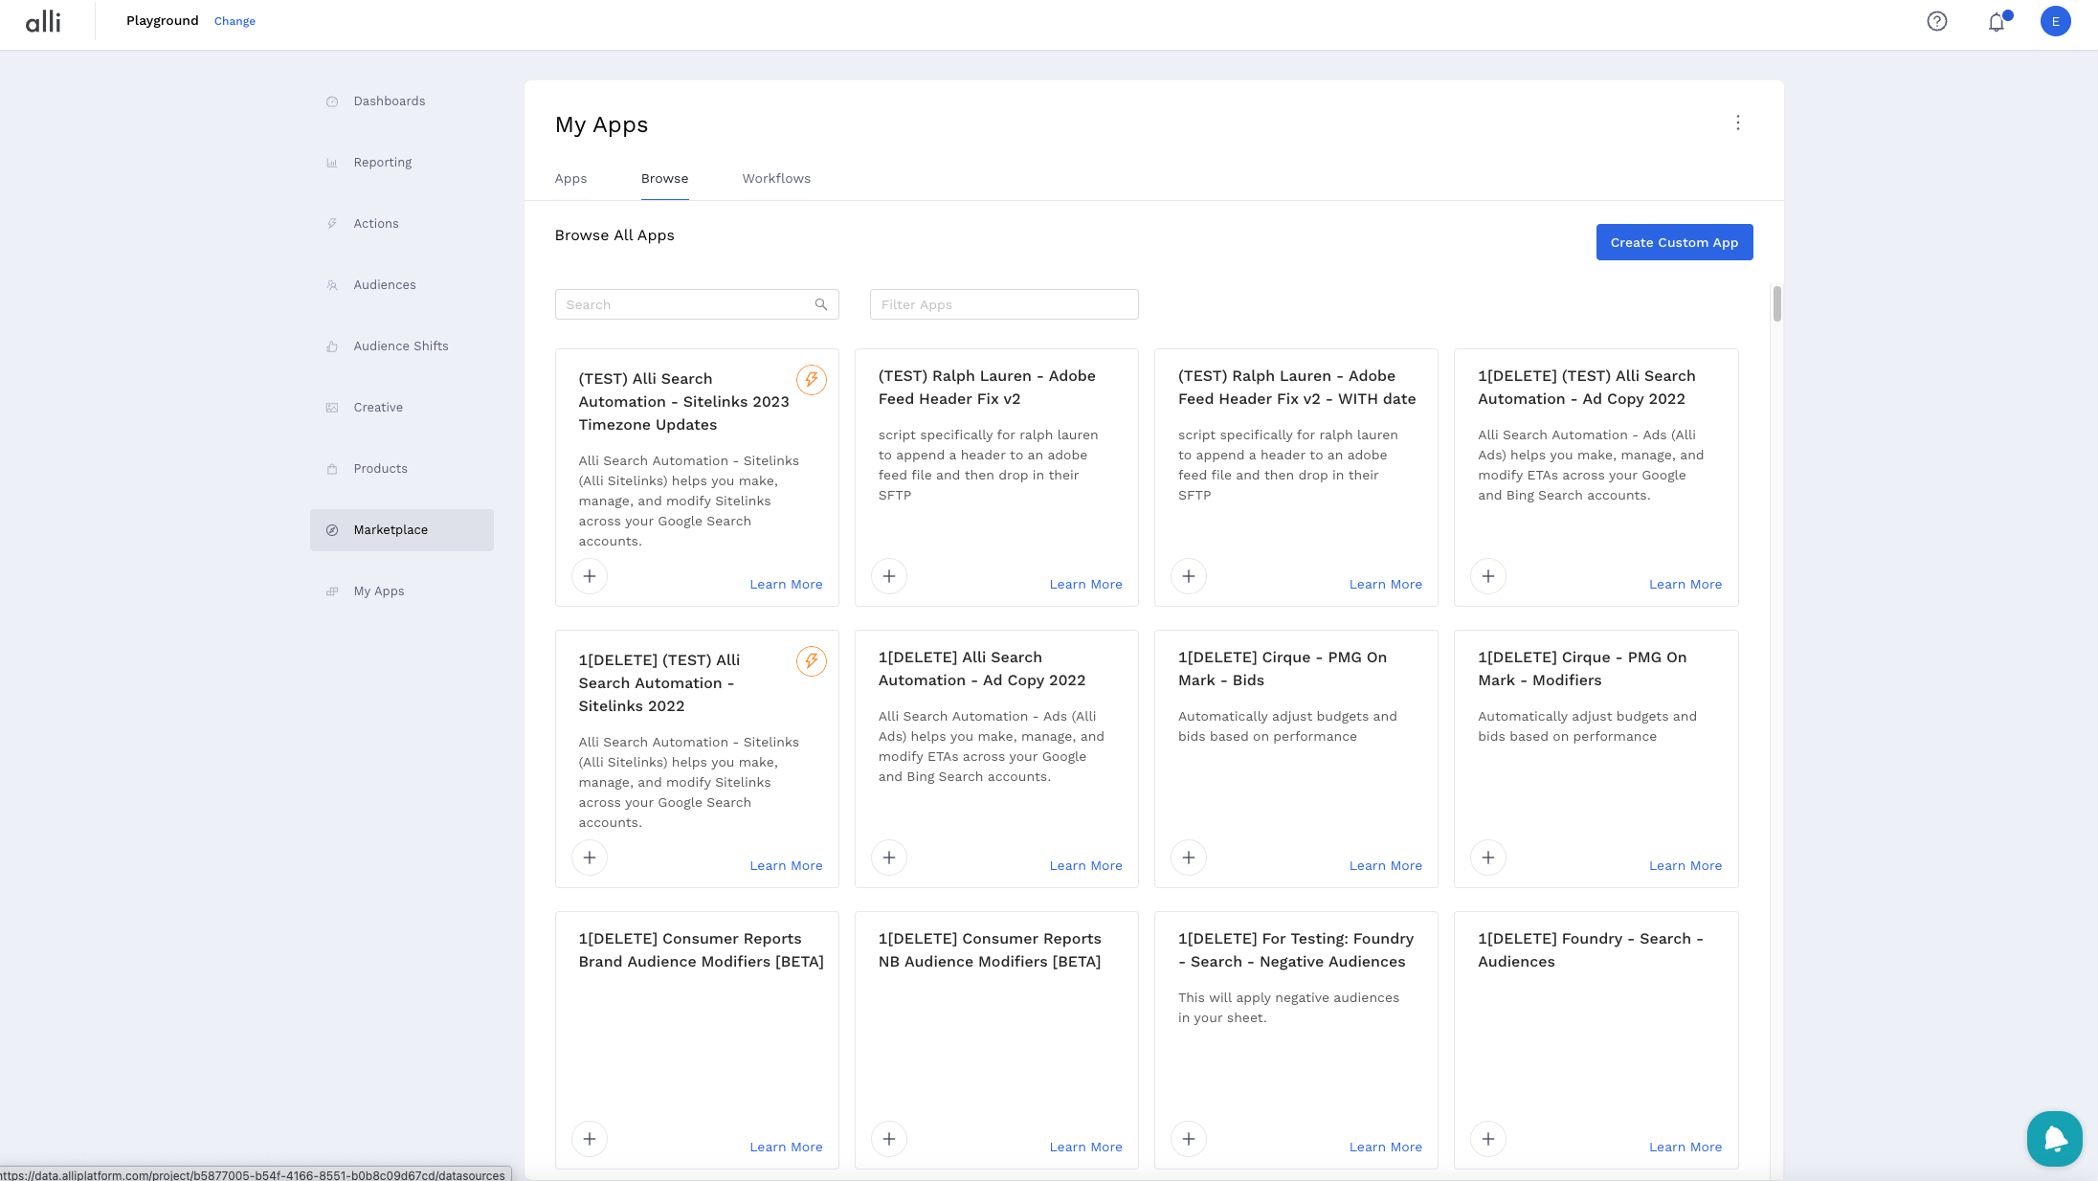
Task: Click lightning badge on Sitelinks 2023 card
Action: point(811,380)
